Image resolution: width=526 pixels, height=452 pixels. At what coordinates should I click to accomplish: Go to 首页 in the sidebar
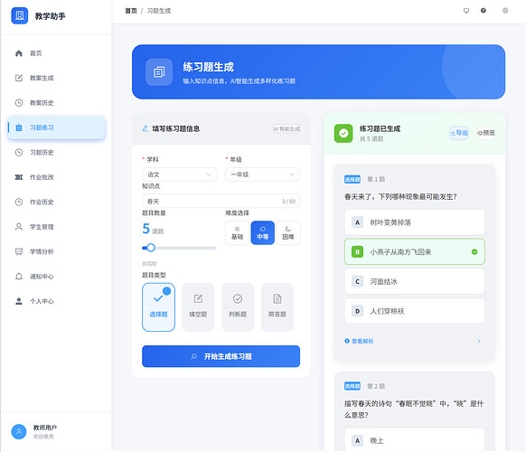[56, 53]
